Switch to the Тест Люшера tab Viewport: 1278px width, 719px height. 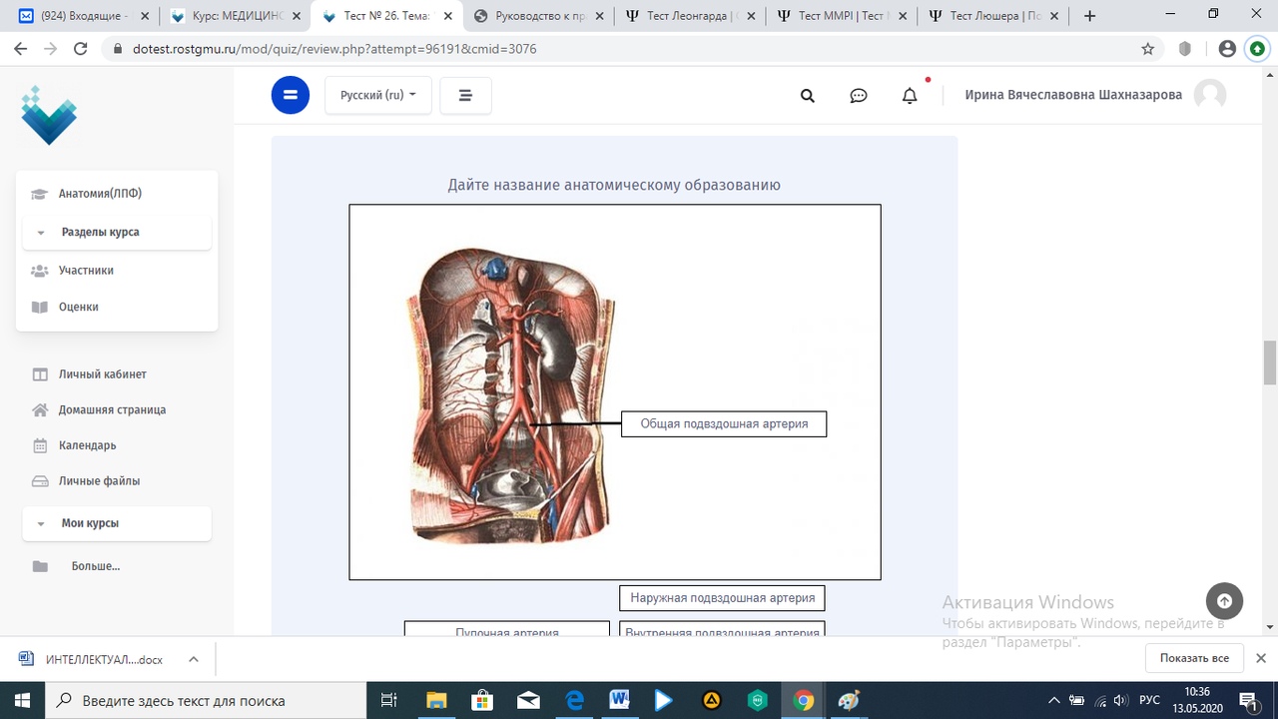(992, 16)
